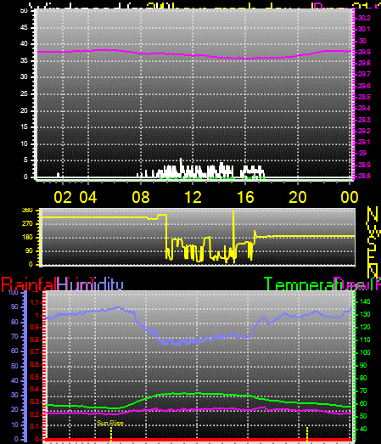Click red rainfall axis value 0.2
The height and width of the screenshot is (444, 381).
[x=34, y=414]
